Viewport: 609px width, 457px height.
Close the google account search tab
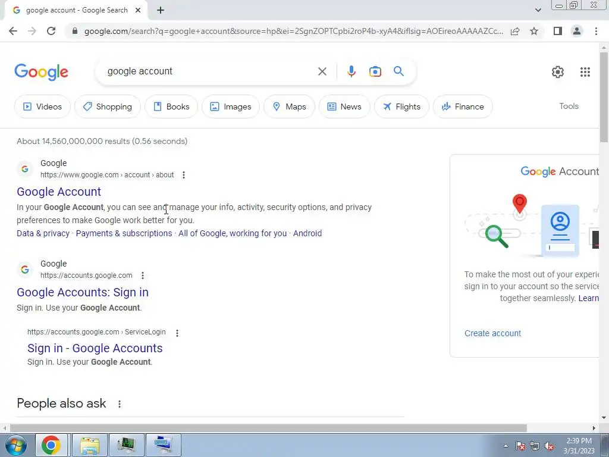138,11
